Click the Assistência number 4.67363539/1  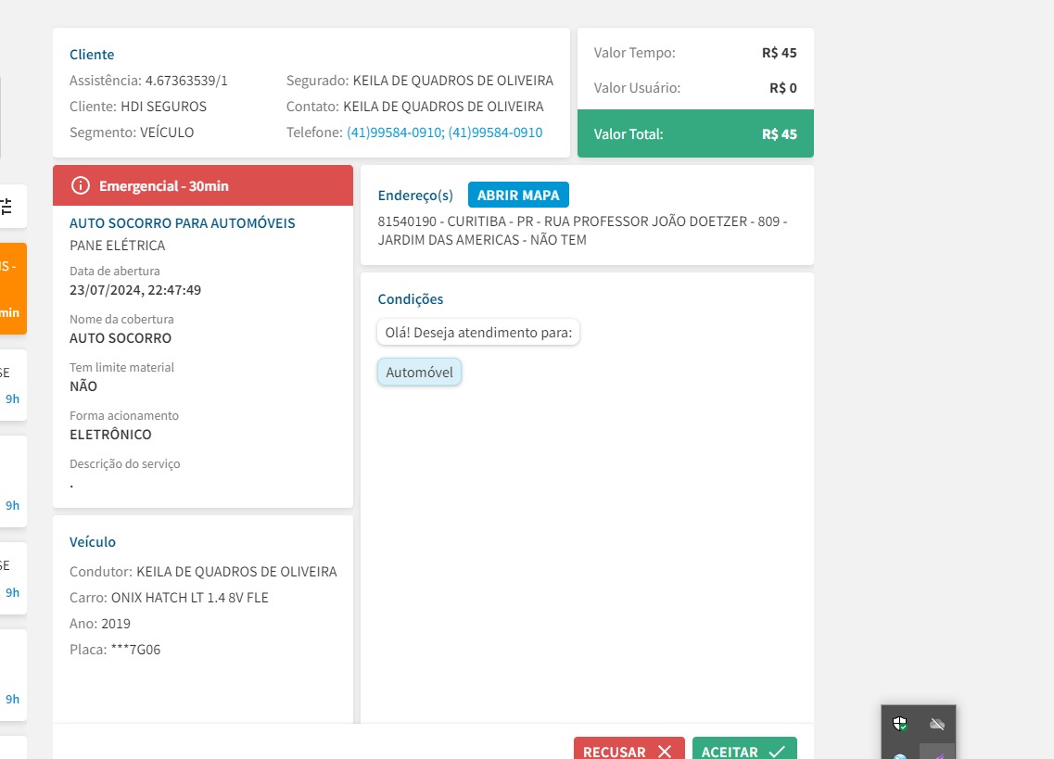pos(186,81)
